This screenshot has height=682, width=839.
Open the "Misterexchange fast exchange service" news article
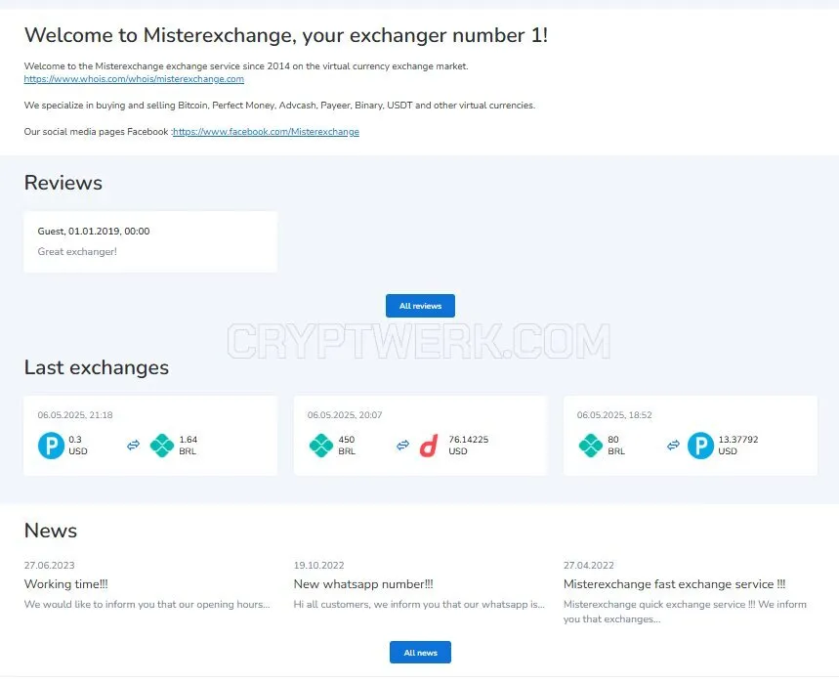tap(674, 584)
